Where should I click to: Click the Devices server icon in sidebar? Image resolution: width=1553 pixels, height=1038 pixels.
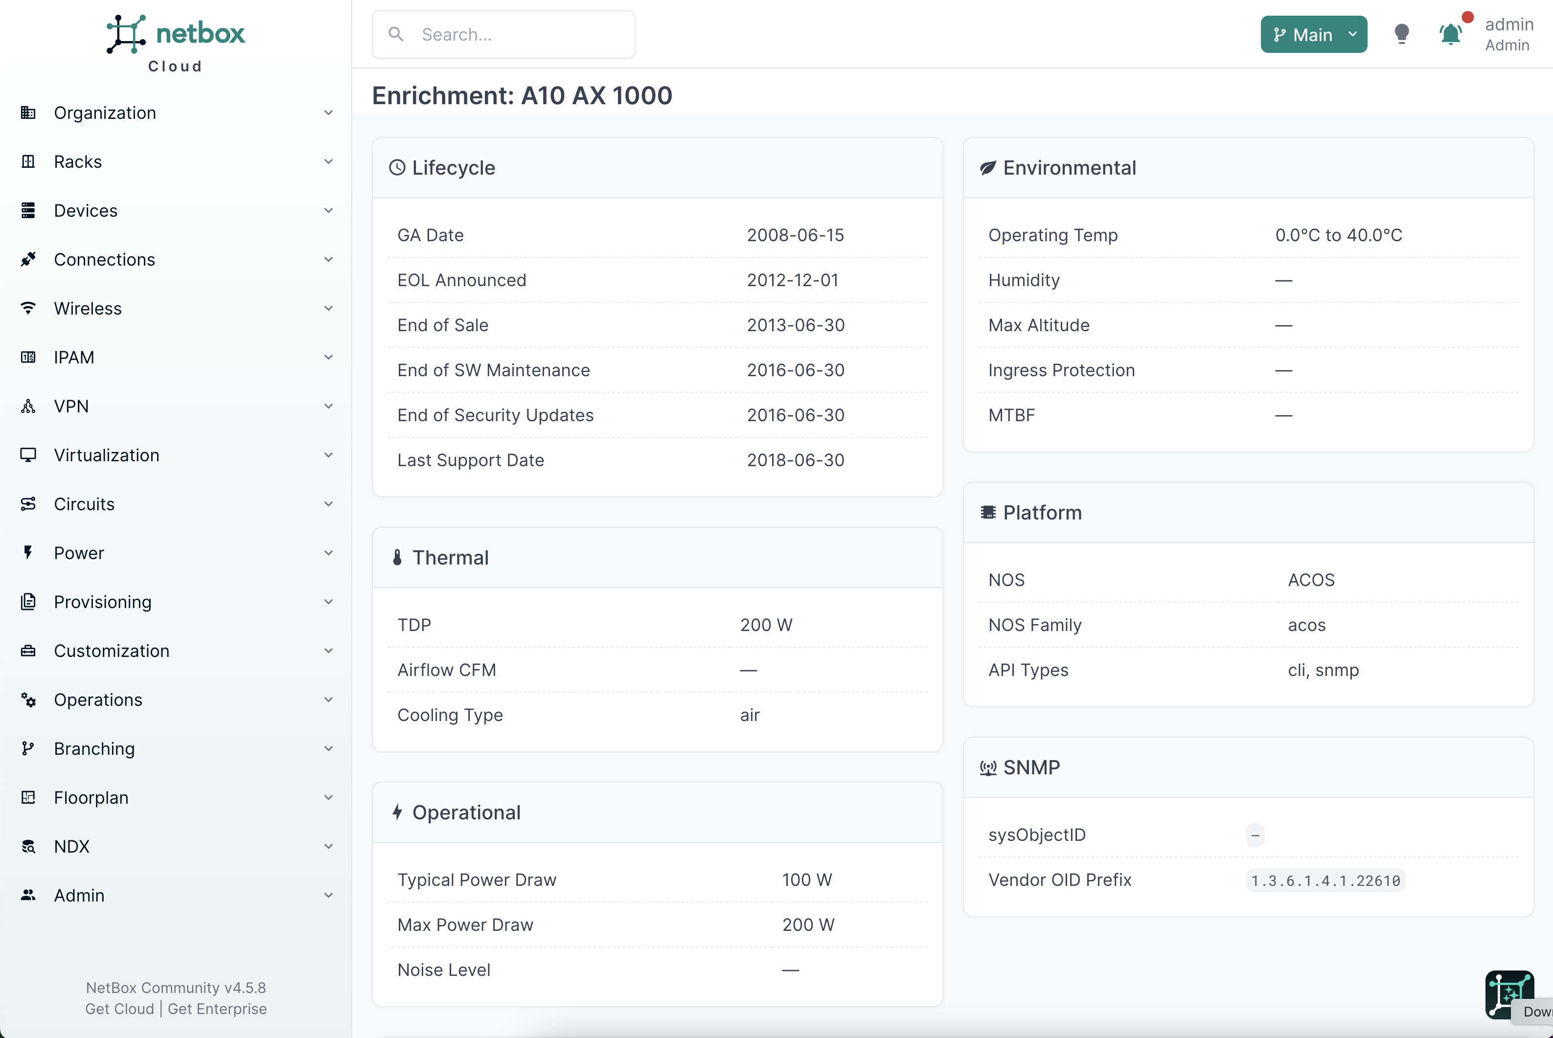coord(28,210)
